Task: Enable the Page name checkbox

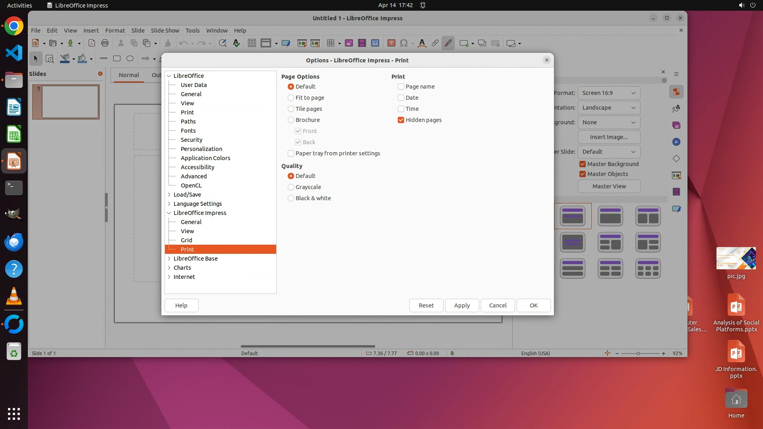Action: tap(401, 87)
